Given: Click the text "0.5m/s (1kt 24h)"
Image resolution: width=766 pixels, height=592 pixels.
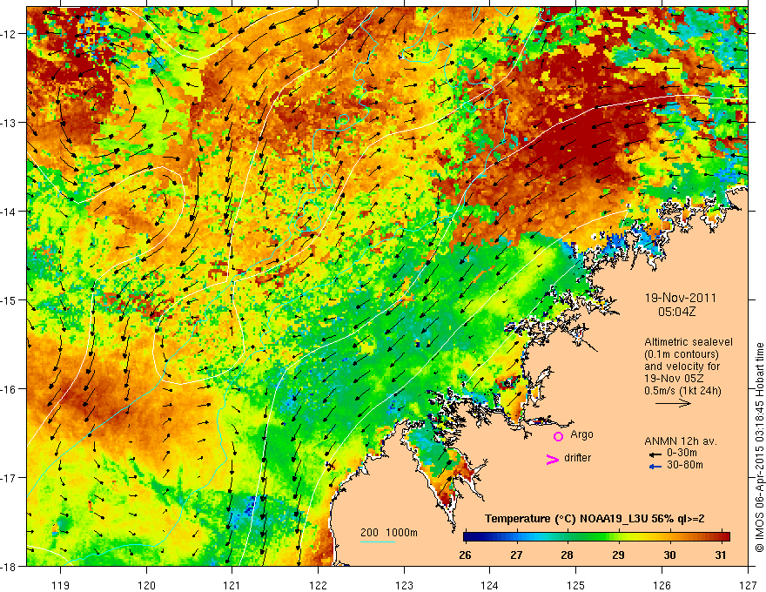Looking at the screenshot, I should click(682, 391).
